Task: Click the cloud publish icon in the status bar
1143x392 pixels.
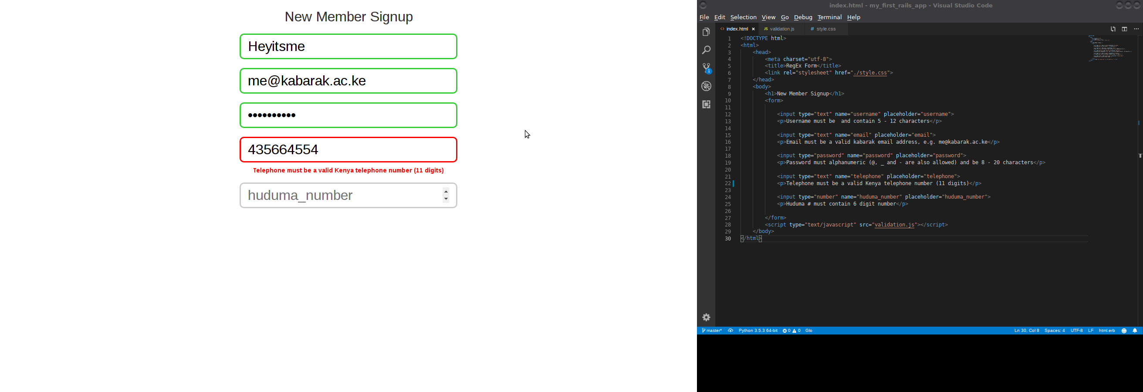Action: [730, 331]
